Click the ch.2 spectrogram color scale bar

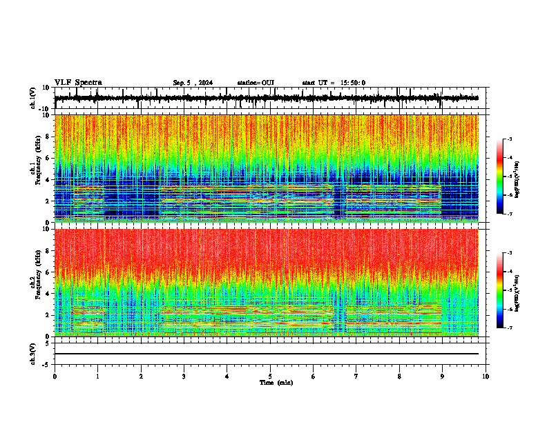pos(499,290)
